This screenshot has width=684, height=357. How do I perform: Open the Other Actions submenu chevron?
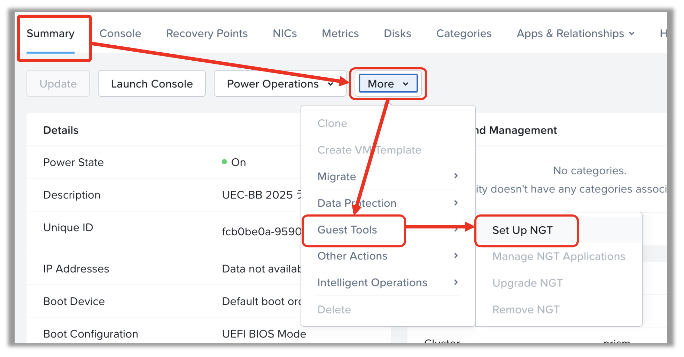coord(456,256)
